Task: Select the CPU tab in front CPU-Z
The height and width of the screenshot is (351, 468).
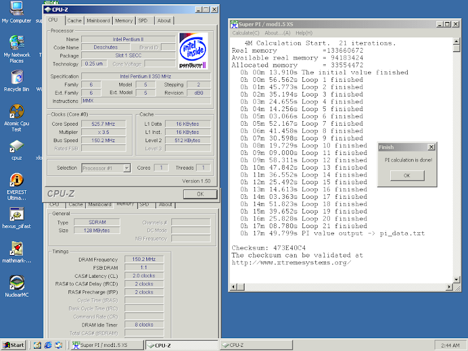Action: point(53,20)
